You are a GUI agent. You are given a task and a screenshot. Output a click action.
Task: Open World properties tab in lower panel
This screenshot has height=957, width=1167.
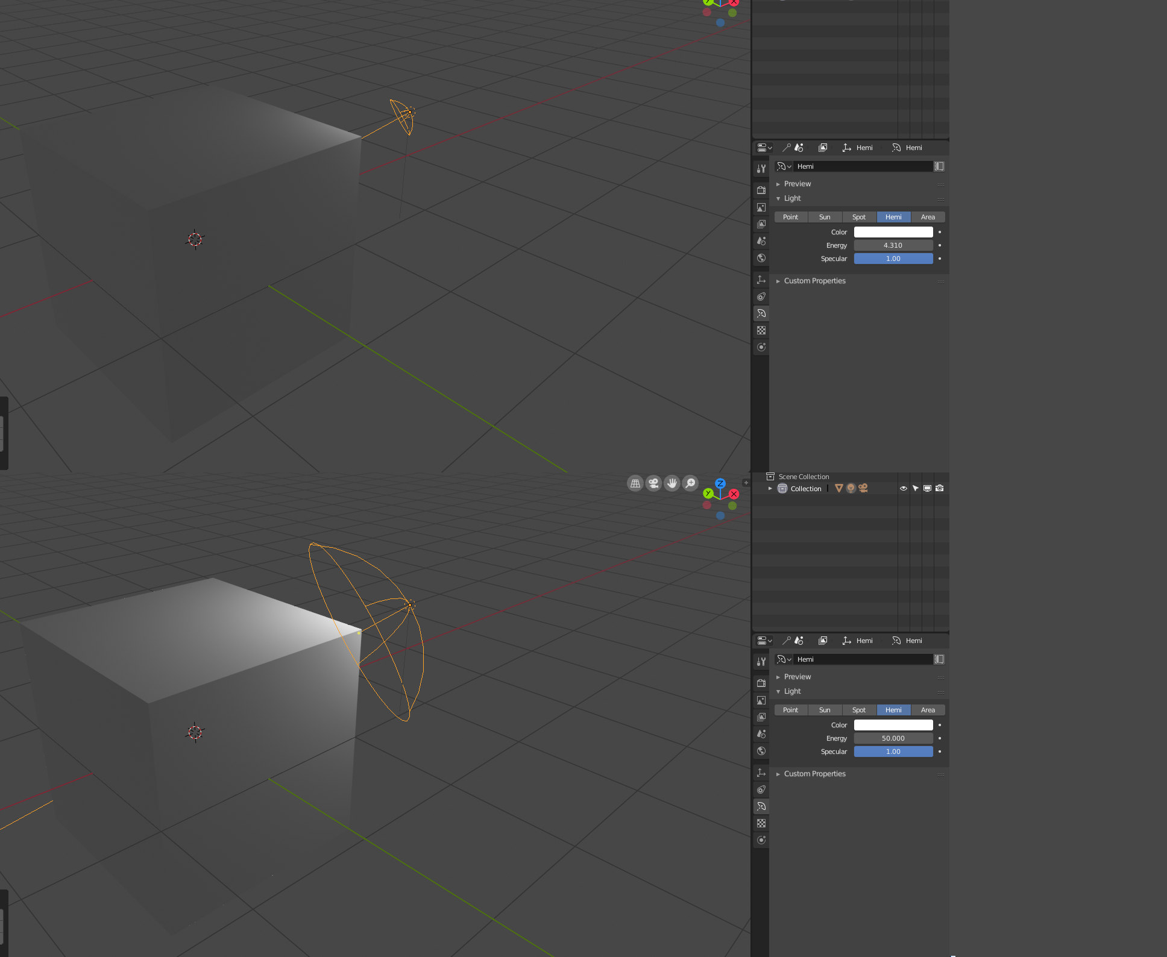tap(761, 751)
